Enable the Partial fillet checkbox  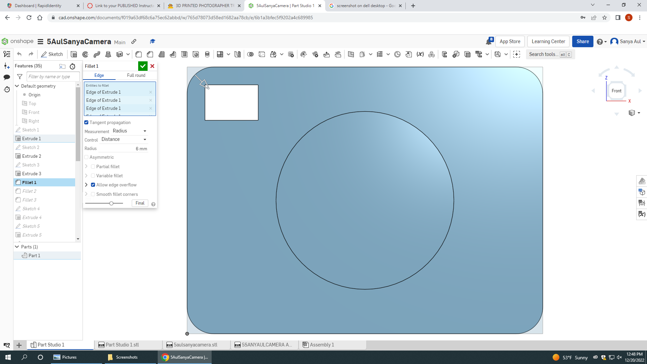point(93,166)
